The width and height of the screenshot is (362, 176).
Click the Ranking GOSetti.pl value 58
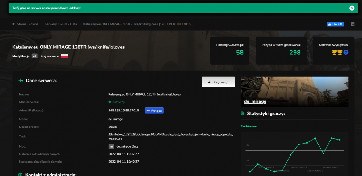(240, 53)
